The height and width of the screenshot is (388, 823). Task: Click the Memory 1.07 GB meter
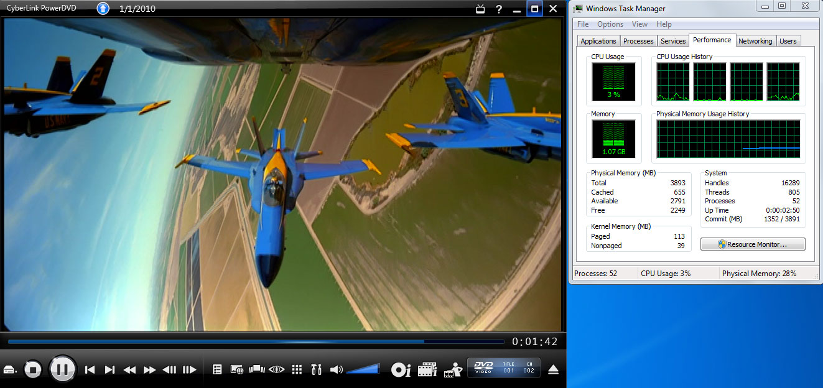613,139
